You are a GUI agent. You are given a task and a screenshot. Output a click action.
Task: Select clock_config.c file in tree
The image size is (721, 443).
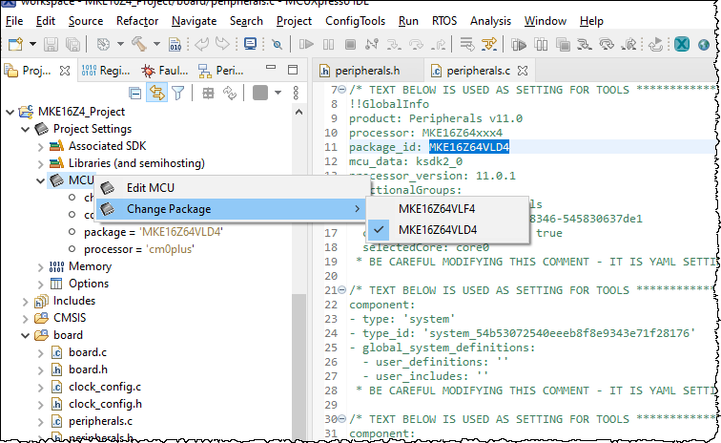tap(105, 387)
